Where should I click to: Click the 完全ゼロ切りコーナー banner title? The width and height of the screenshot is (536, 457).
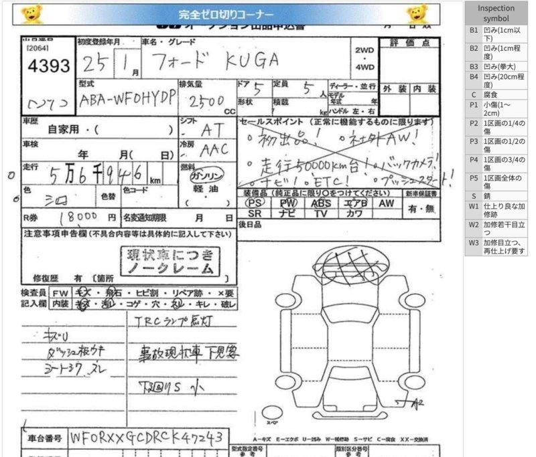pos(225,14)
